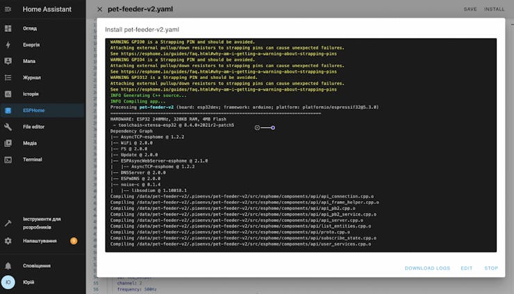Click the 'Install pet-feeder-v2.yaml' dialog heading
The height and width of the screenshot is (294, 514).
(x=142, y=29)
